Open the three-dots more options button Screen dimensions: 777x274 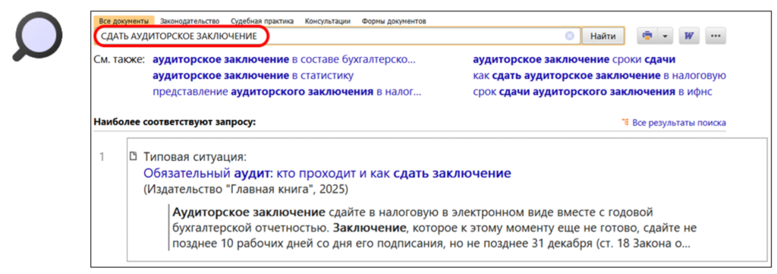[715, 36]
